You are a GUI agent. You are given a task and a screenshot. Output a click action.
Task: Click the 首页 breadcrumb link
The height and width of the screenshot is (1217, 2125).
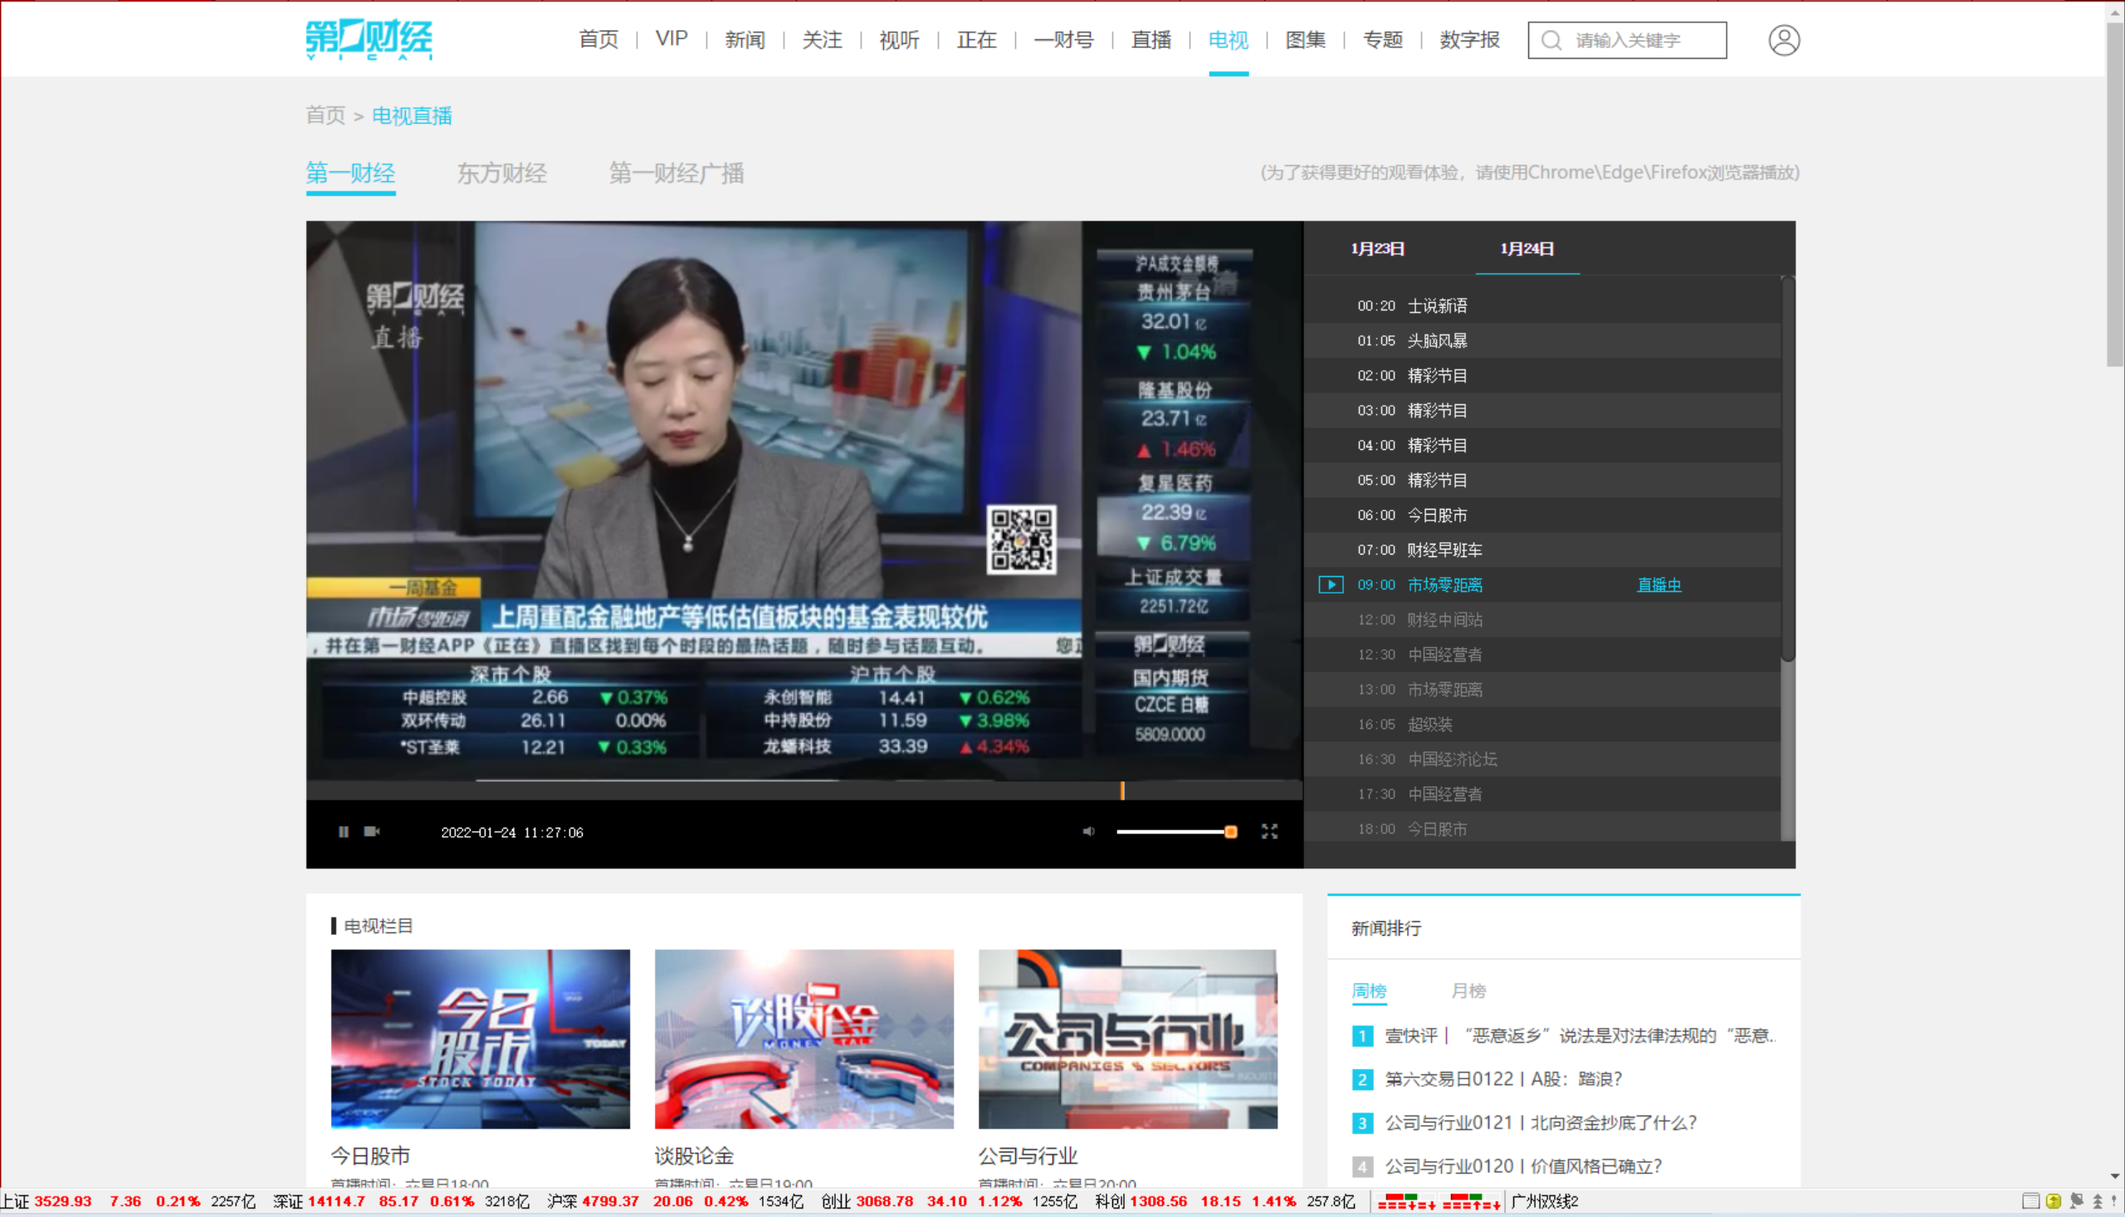coord(325,115)
